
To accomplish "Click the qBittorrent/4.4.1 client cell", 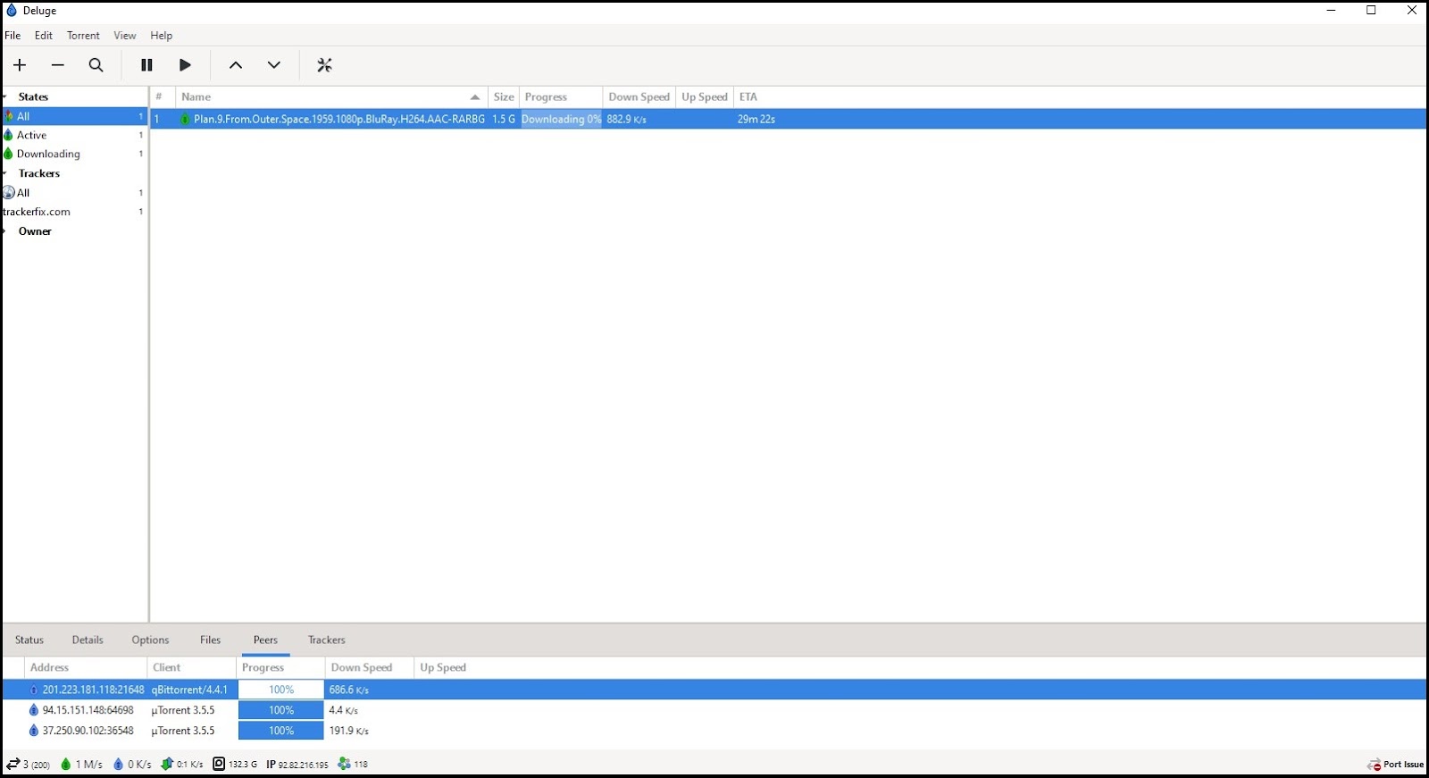I will pyautogui.click(x=189, y=690).
